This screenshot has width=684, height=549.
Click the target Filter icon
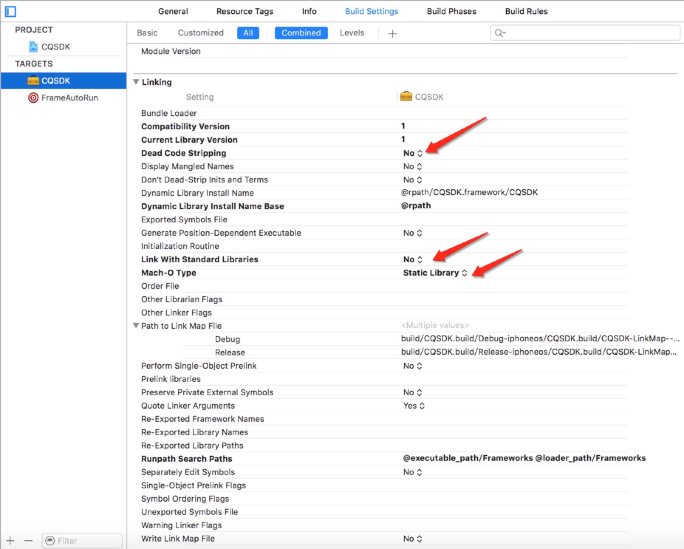(x=50, y=541)
